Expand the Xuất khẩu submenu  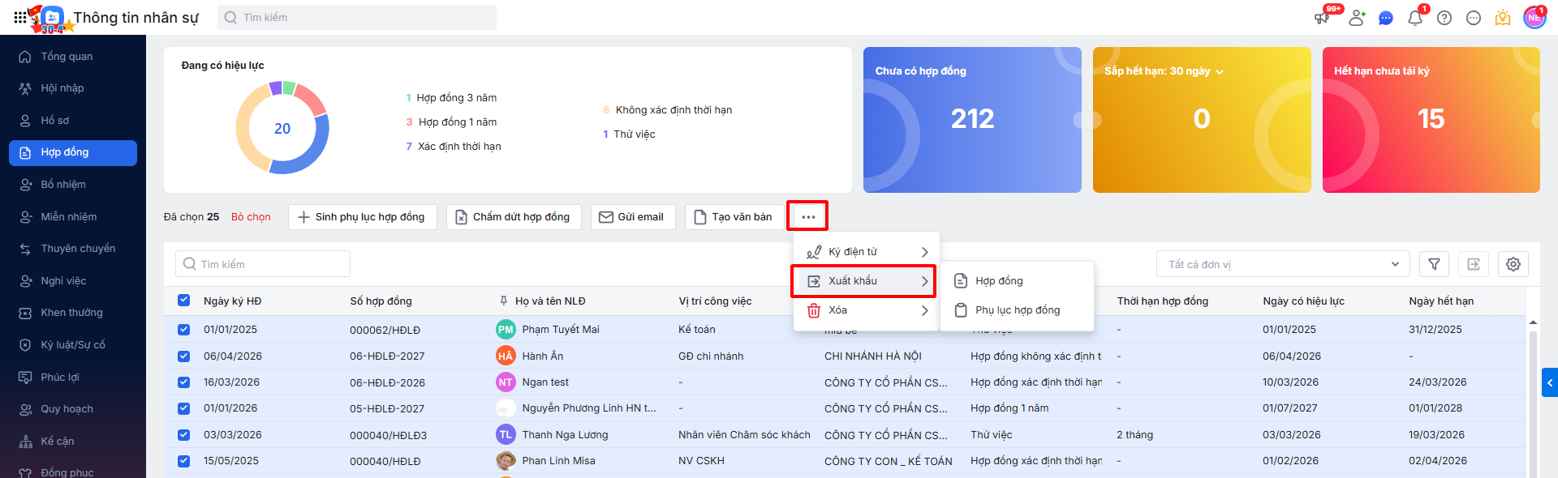pos(867,281)
